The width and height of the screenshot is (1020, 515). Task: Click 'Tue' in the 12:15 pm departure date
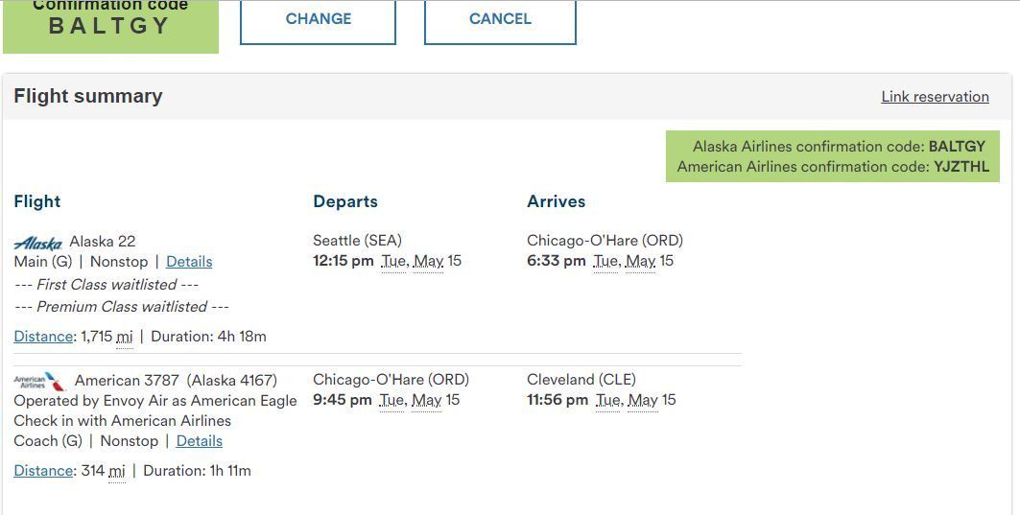[393, 261]
